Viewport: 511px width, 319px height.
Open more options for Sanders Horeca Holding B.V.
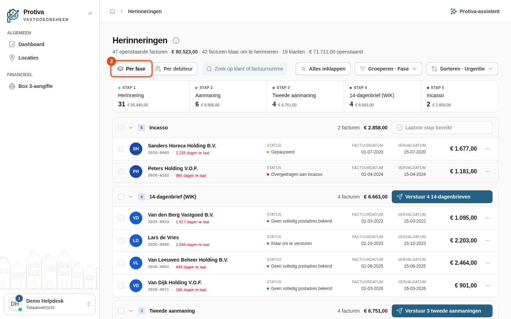(488, 149)
